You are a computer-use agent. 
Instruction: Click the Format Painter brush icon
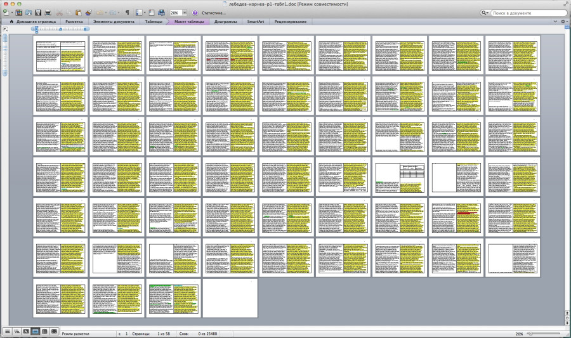[x=89, y=13]
